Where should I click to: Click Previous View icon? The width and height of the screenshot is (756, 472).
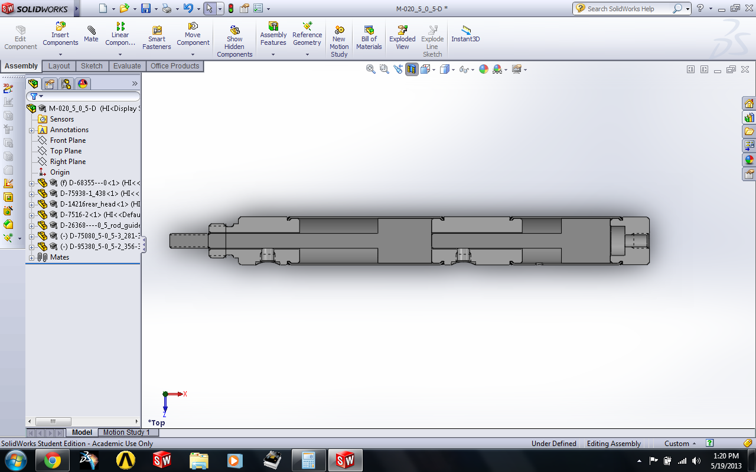point(398,69)
